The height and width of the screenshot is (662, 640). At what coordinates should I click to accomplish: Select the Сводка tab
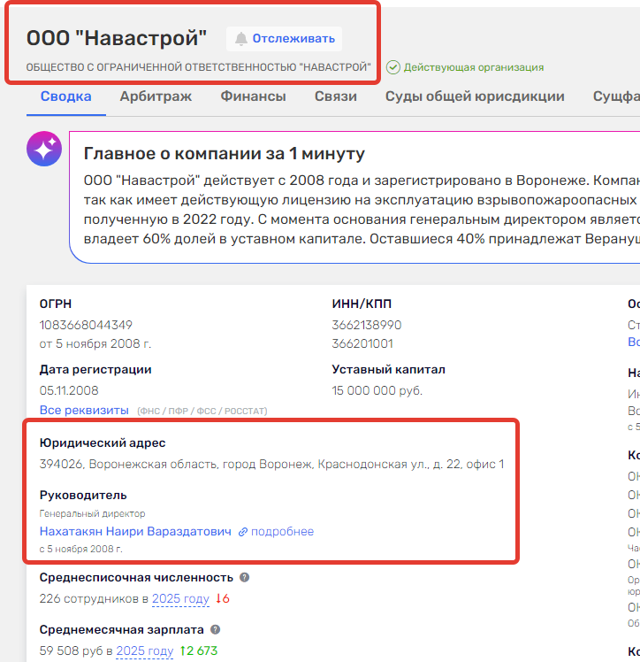point(65,96)
